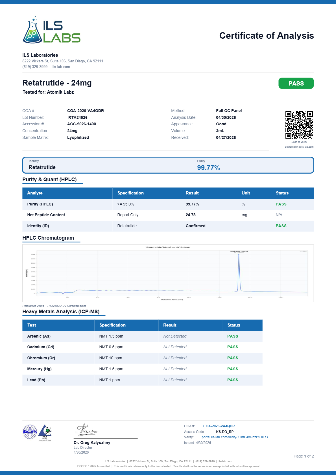Select lot number RTA24526

tap(78, 117)
